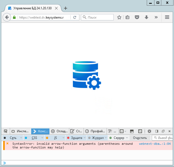Maximize the browser window
The height and width of the screenshot is (167, 174).
coord(158,3)
